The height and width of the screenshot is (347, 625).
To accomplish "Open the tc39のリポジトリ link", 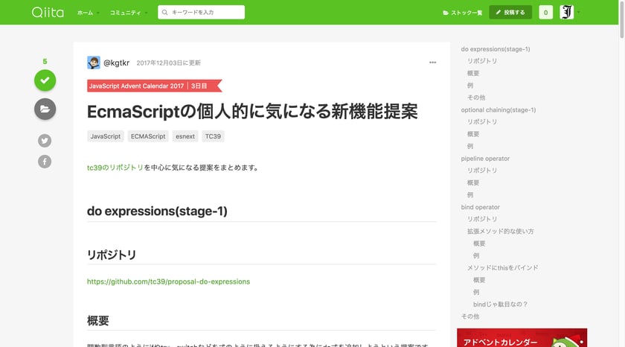I will point(115,168).
